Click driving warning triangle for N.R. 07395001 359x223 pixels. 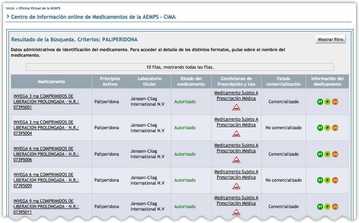point(236,107)
